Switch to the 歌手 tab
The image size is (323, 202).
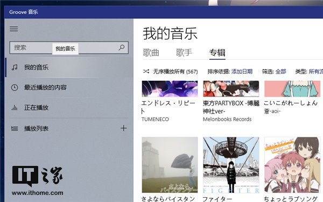[x=184, y=53]
